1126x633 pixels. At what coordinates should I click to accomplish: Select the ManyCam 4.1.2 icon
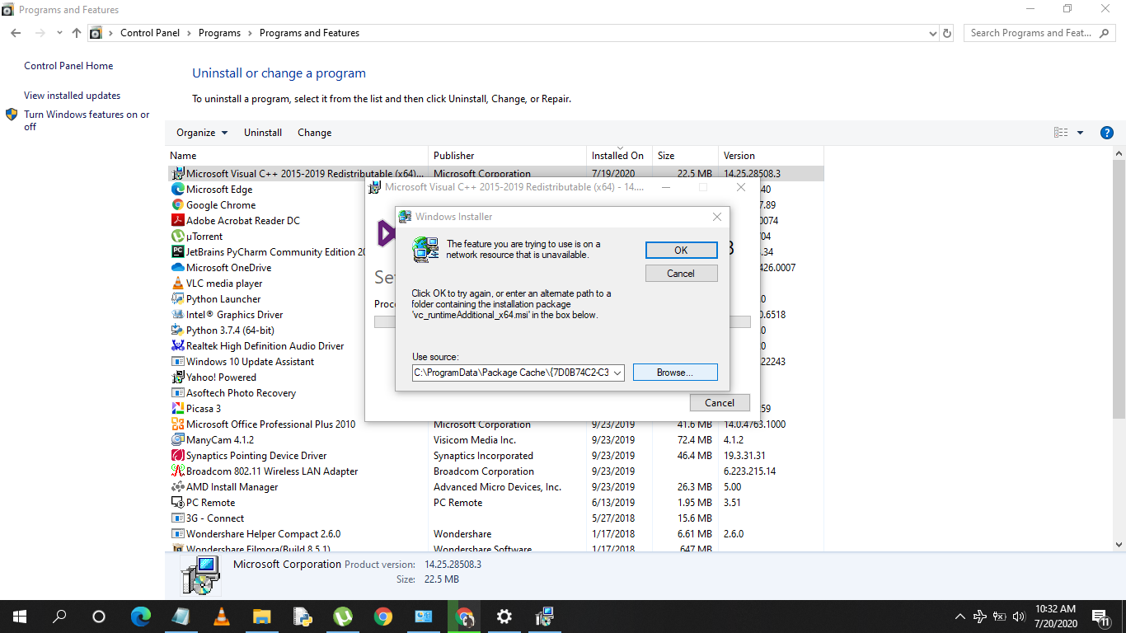[177, 440]
